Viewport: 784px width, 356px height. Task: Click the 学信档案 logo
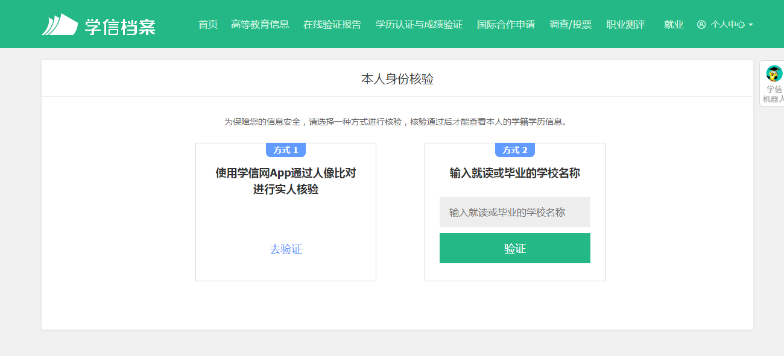click(98, 25)
